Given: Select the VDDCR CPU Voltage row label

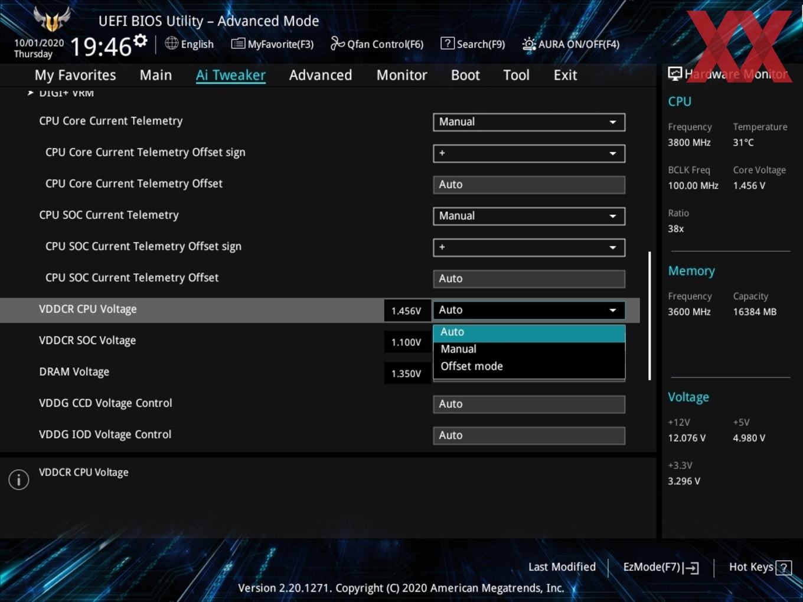Looking at the screenshot, I should point(87,309).
